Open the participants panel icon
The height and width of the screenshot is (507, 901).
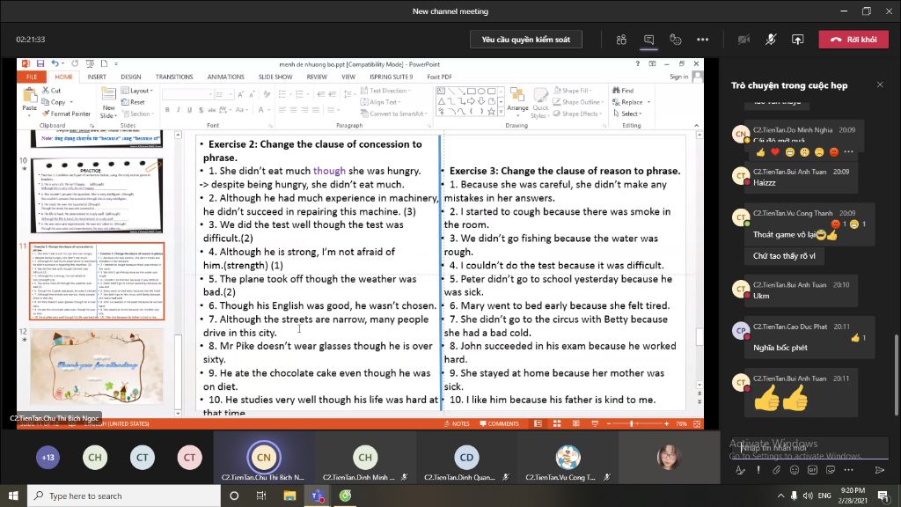(621, 40)
